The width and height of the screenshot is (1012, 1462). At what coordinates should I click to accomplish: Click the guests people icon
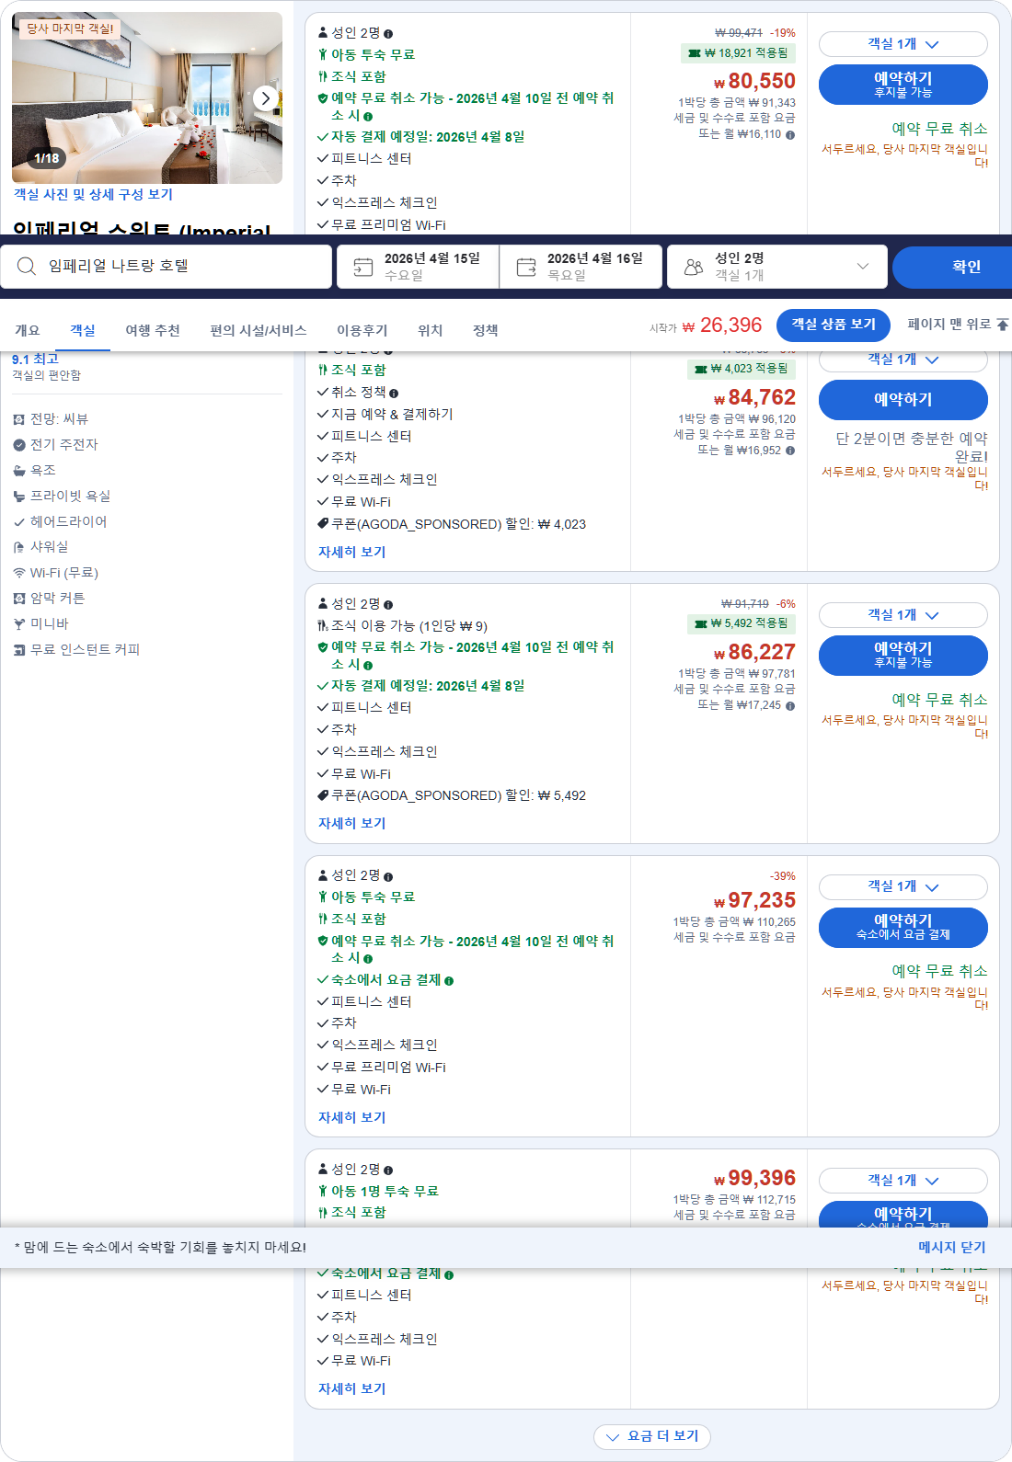coord(694,267)
